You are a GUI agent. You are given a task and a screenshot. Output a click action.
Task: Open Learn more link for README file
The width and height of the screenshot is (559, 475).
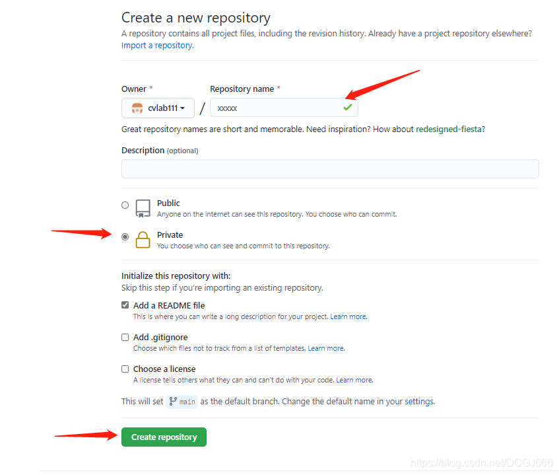(x=348, y=316)
